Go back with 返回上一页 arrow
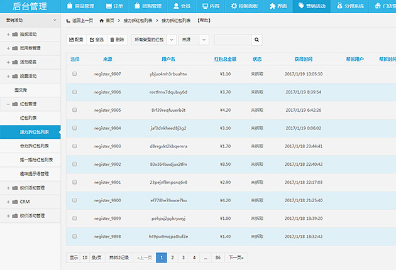The width and height of the screenshot is (396, 270). 68,21
